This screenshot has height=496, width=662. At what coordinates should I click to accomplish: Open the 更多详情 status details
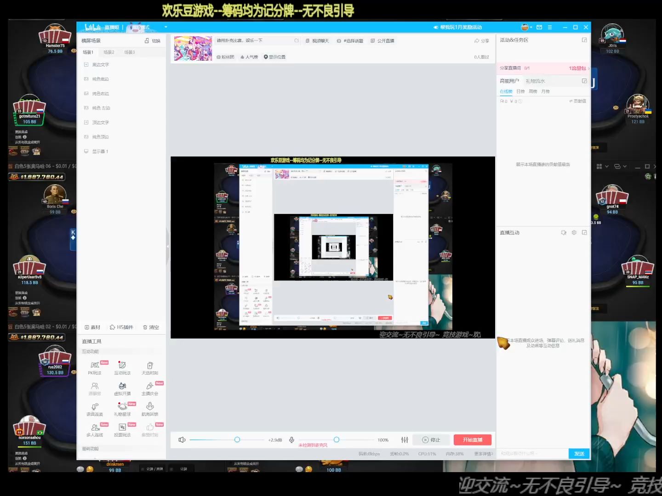point(484,454)
